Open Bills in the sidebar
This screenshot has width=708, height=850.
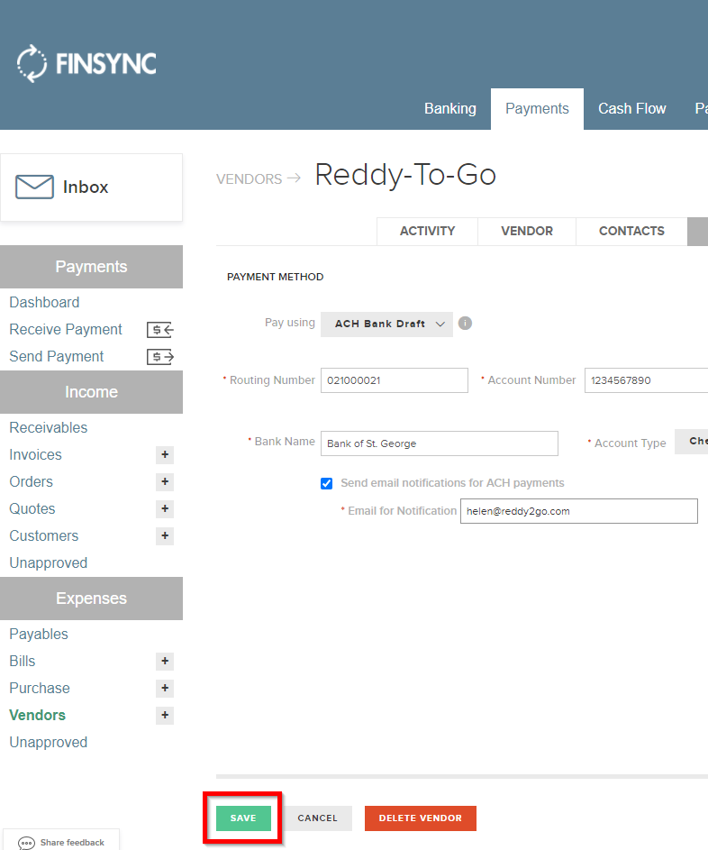pyautogui.click(x=23, y=662)
